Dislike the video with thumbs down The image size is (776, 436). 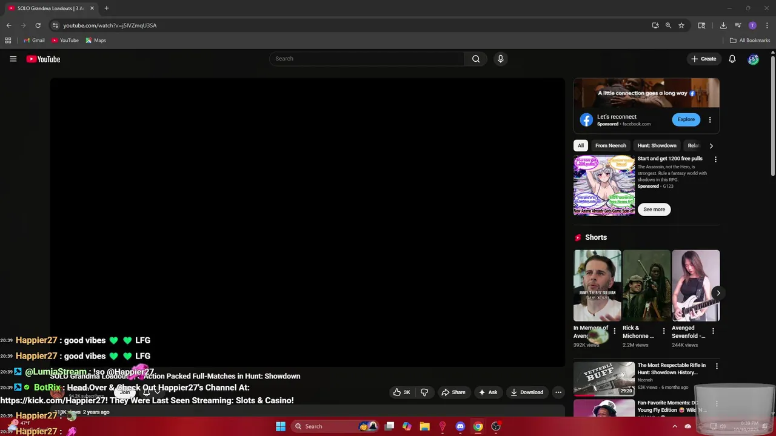[424, 392]
